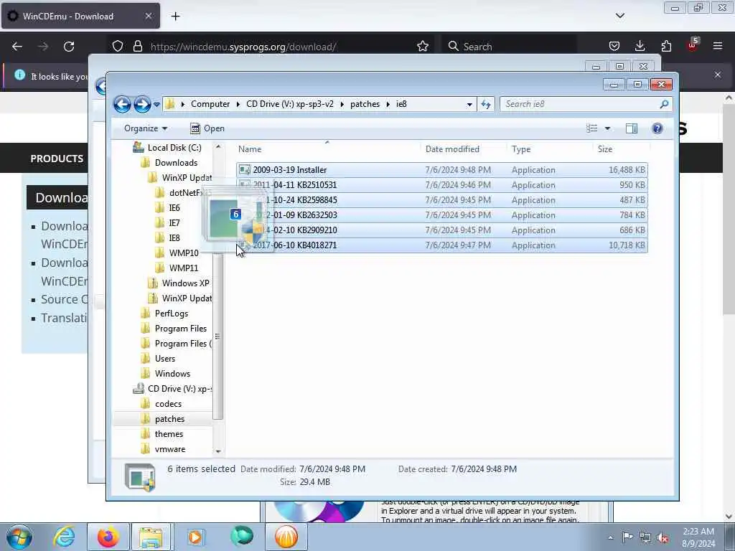
Task: Open Firefox hamburger application menu
Action: [x=718, y=46]
